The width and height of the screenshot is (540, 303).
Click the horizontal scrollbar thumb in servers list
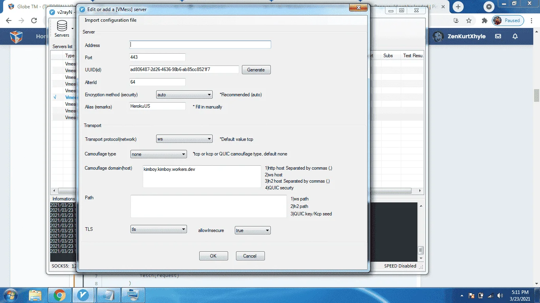235,191
